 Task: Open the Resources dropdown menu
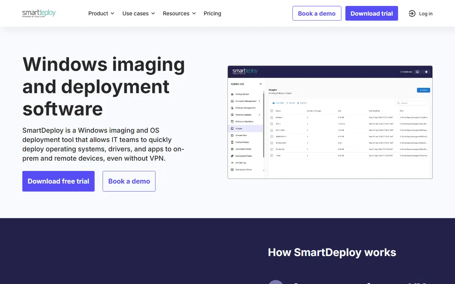[180, 13]
